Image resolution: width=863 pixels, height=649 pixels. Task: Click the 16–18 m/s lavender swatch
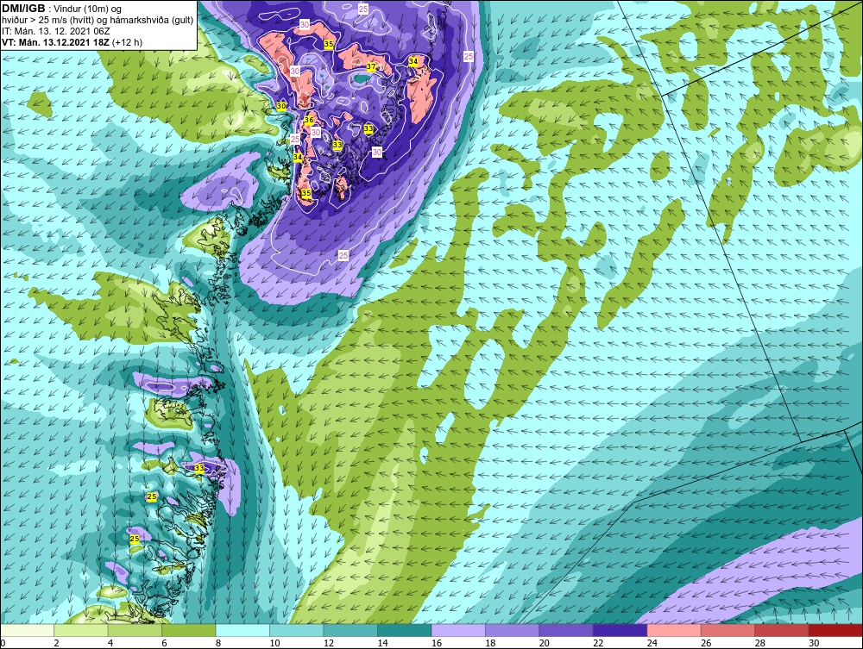[458, 630]
